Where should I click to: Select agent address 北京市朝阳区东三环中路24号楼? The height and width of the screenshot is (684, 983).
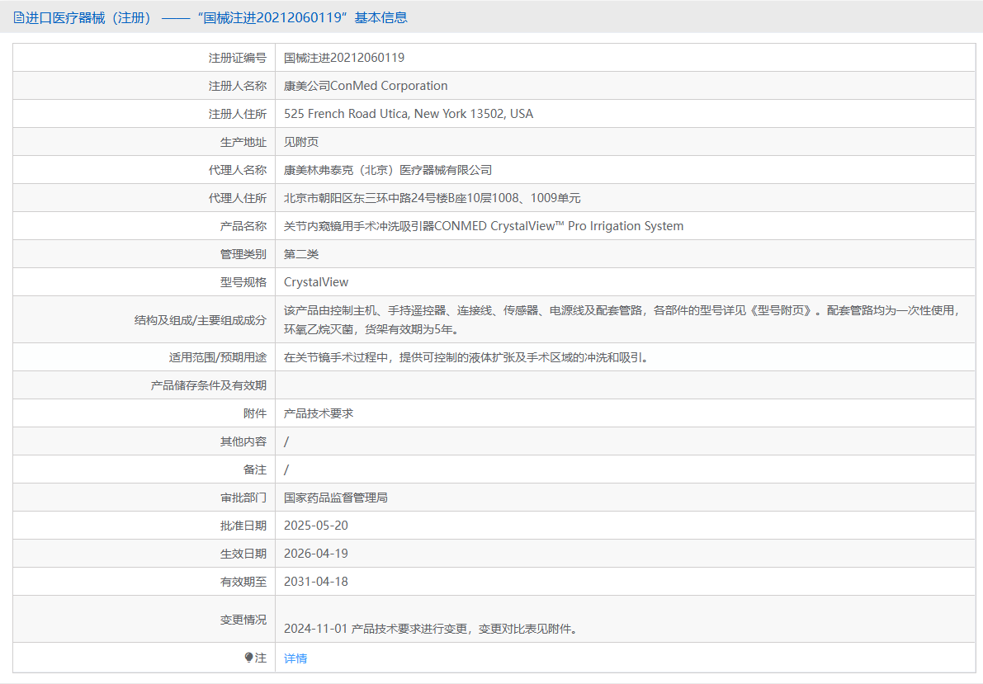432,198
